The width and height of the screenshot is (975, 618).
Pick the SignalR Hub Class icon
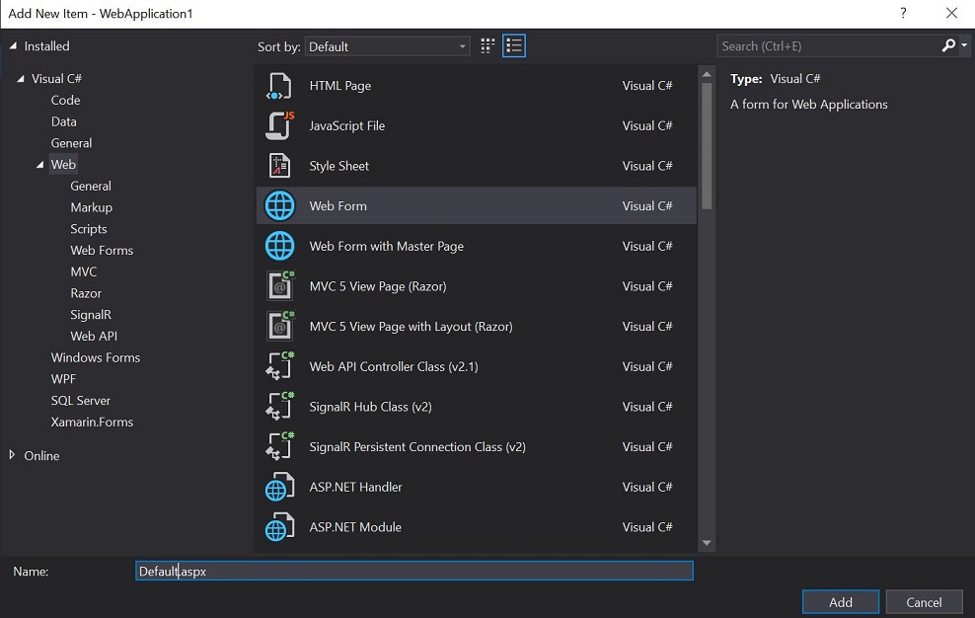[x=280, y=407]
